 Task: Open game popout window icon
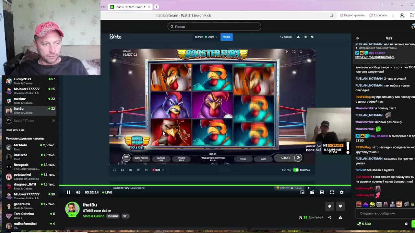(146, 170)
